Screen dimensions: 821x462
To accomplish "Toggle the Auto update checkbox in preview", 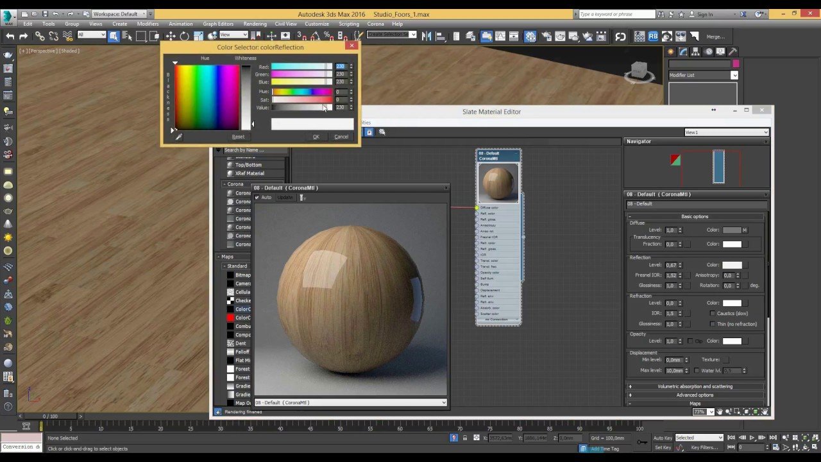I will [x=257, y=198].
